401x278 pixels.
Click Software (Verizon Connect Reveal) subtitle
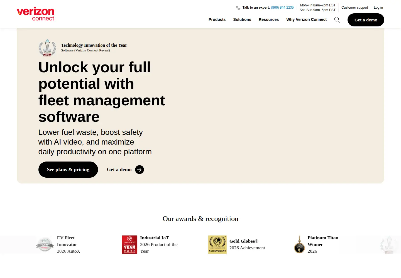coord(85,50)
